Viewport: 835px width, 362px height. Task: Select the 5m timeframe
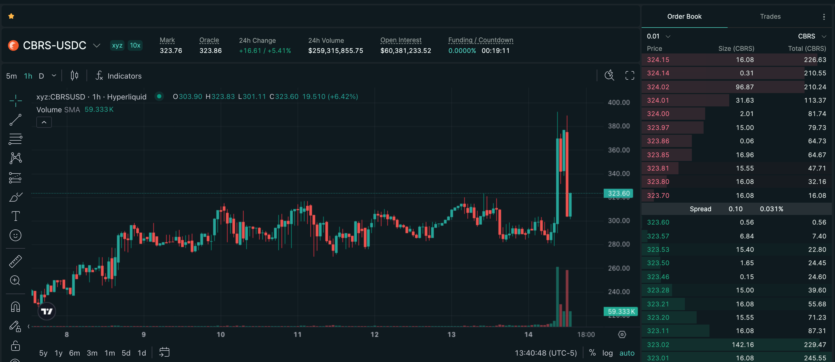[11, 76]
